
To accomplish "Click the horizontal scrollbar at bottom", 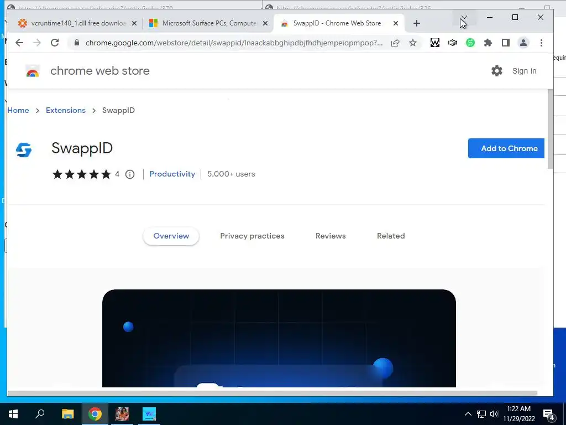I will (272, 393).
